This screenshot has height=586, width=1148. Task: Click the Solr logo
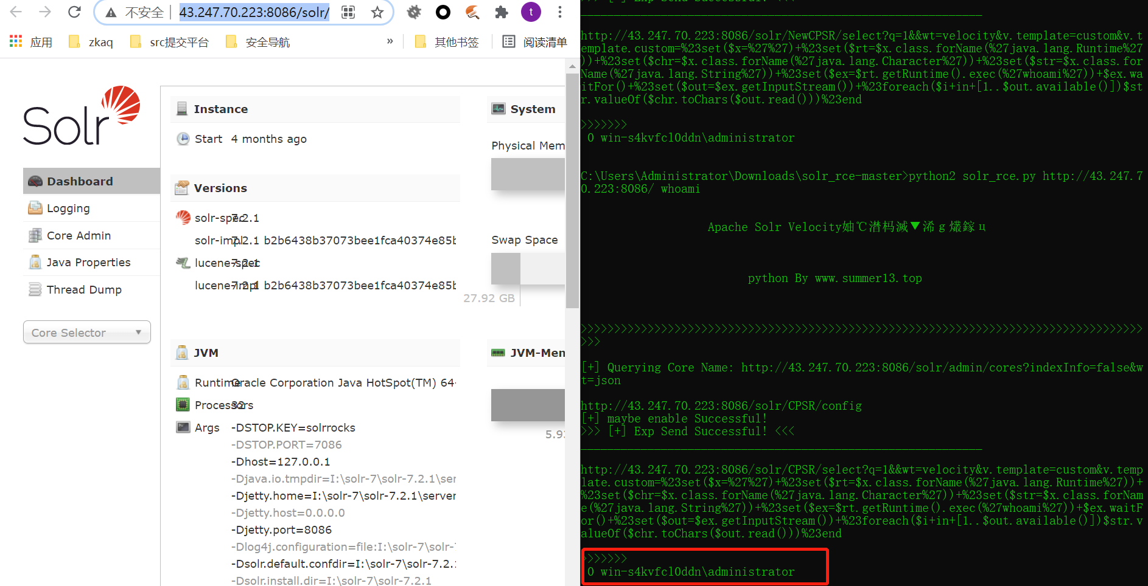[x=82, y=114]
